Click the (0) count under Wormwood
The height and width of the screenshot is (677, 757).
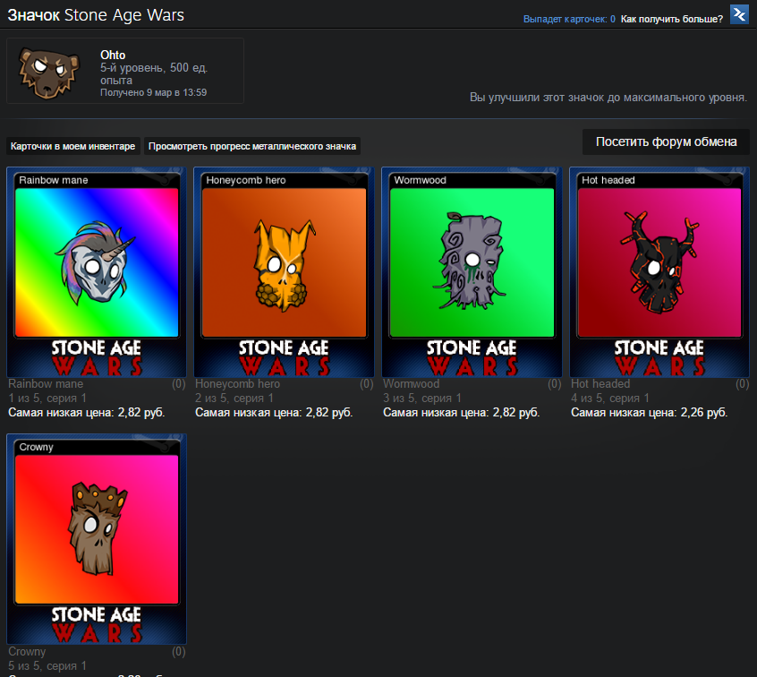pyautogui.click(x=554, y=383)
